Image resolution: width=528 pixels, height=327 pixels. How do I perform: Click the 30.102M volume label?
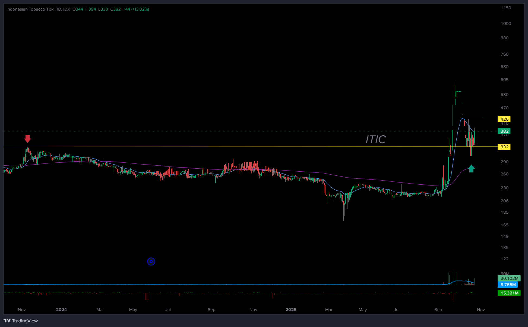(509, 278)
